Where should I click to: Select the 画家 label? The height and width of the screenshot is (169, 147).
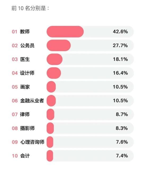(25, 87)
